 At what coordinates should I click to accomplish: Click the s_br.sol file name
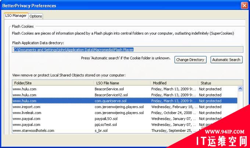click(x=101, y=131)
